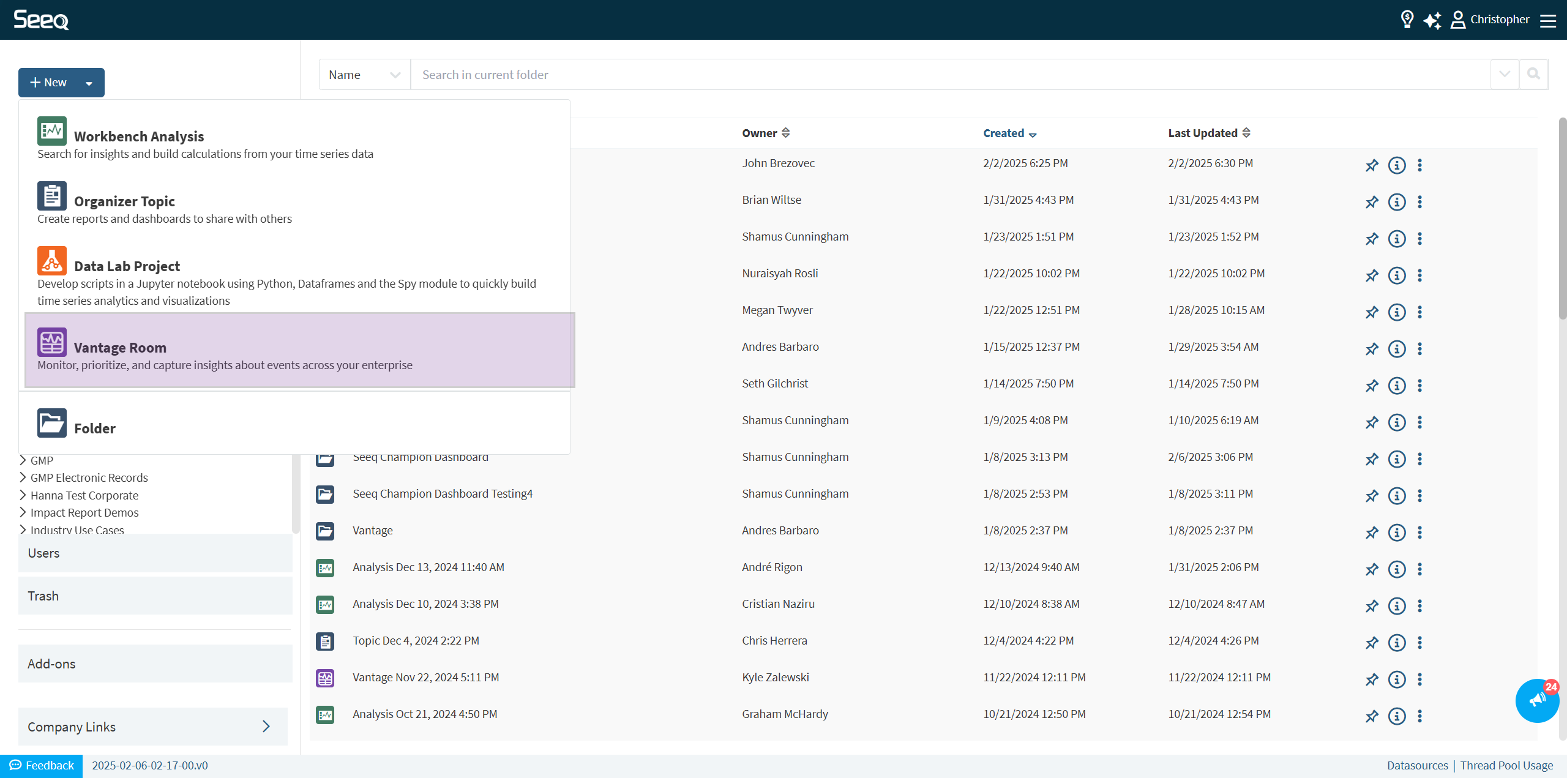Click the Christopher user profile icon

tap(1458, 20)
